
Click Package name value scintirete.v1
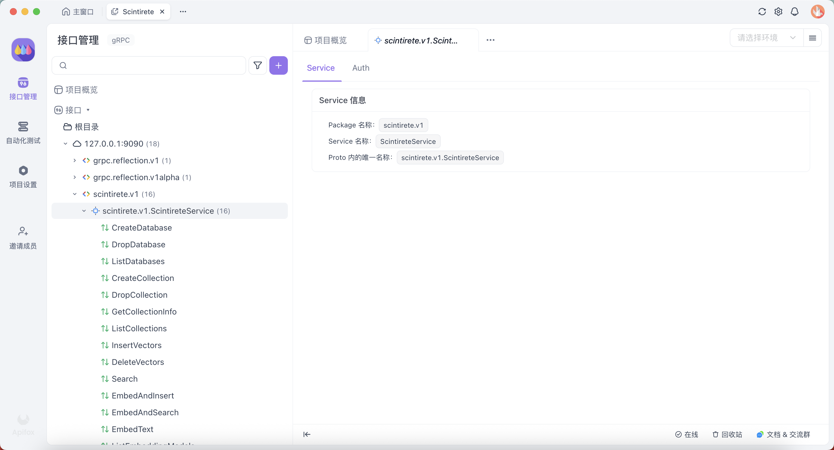(x=403, y=125)
